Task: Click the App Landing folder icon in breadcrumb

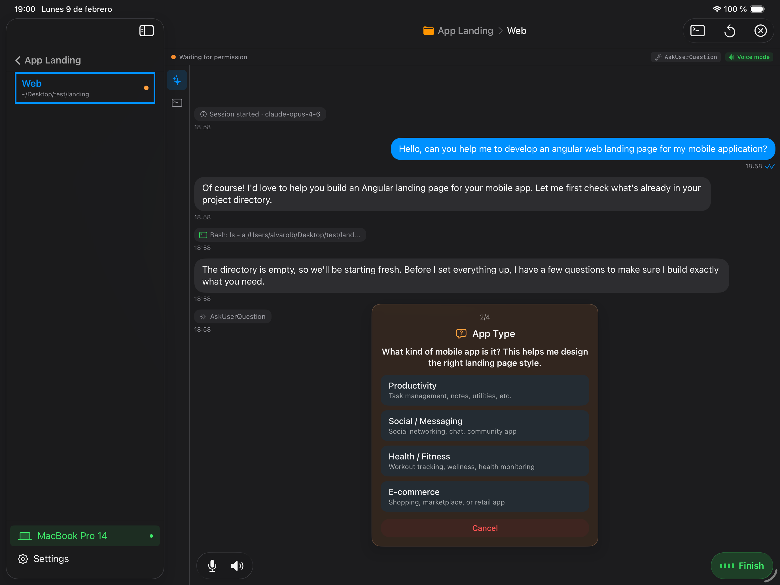Action: 429,31
